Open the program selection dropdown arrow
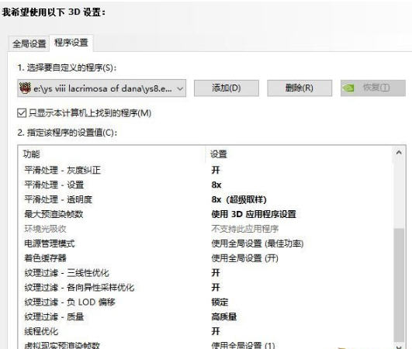This screenshot has width=412, height=349. (x=180, y=88)
